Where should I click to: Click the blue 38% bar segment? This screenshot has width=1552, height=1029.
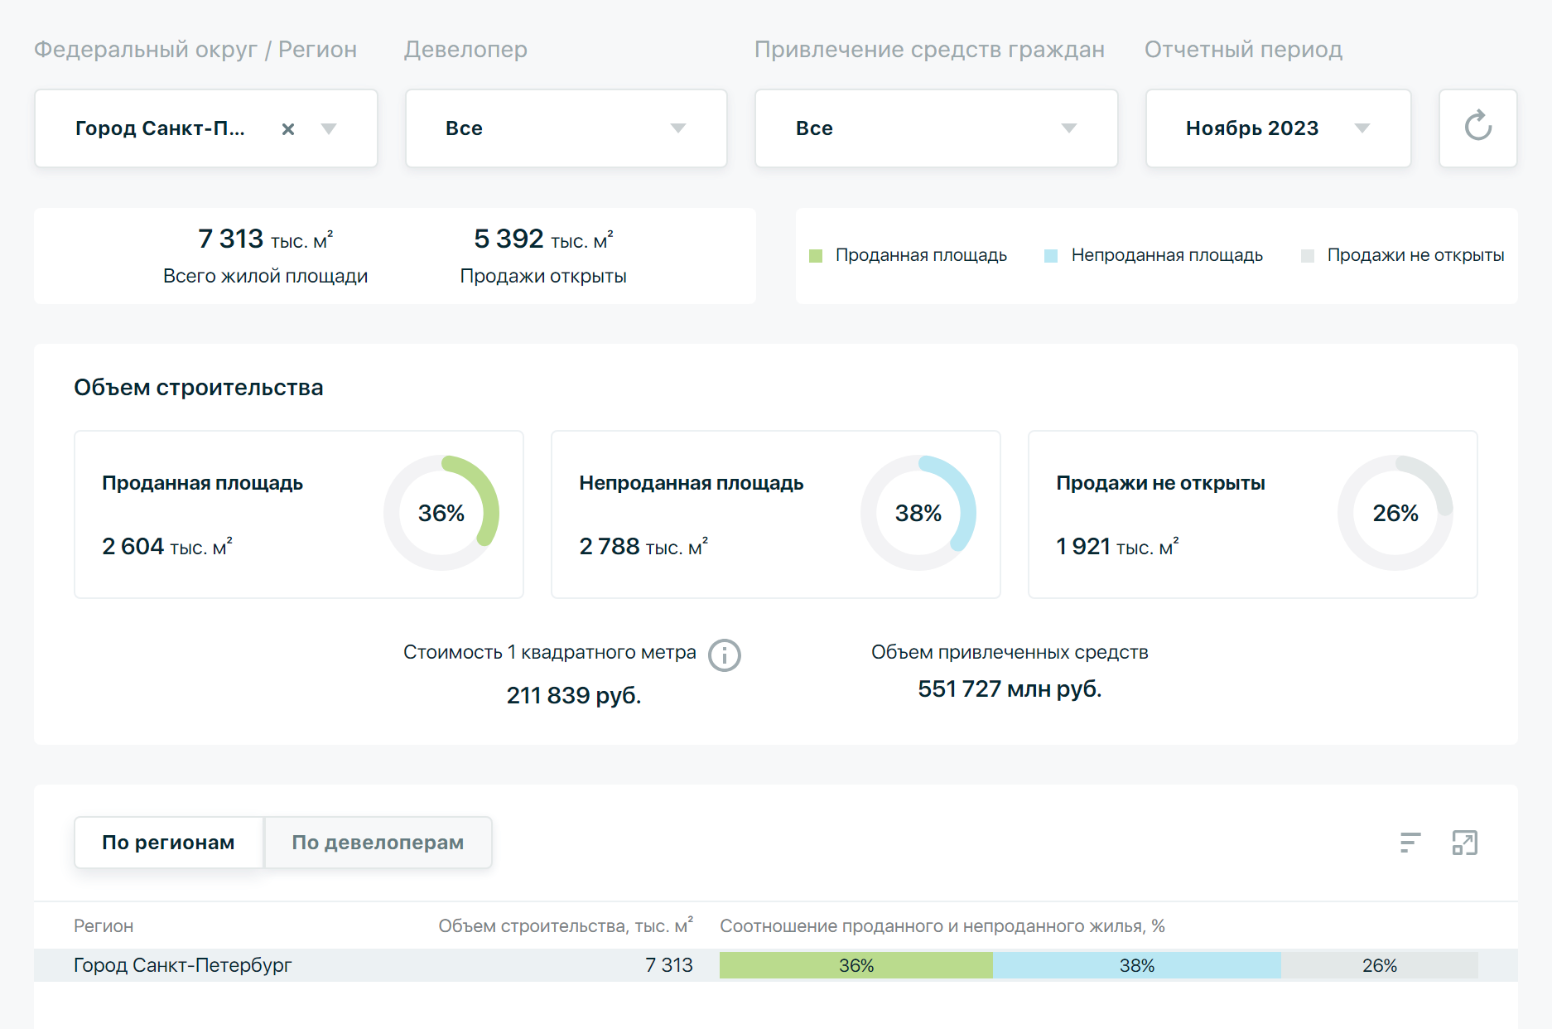pos(1137,965)
